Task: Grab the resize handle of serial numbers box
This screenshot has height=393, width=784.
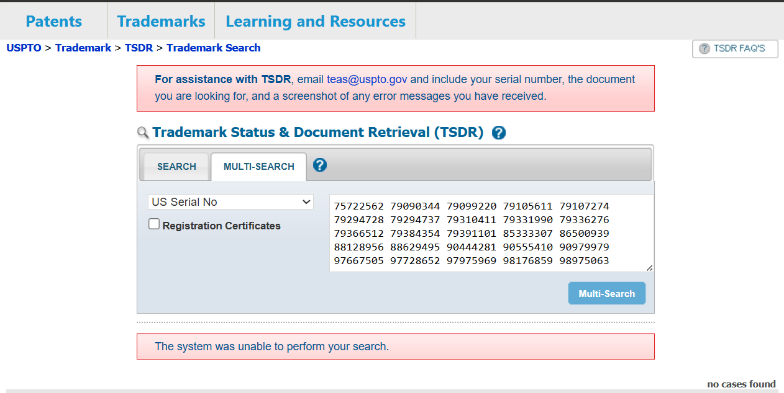Action: (x=649, y=268)
